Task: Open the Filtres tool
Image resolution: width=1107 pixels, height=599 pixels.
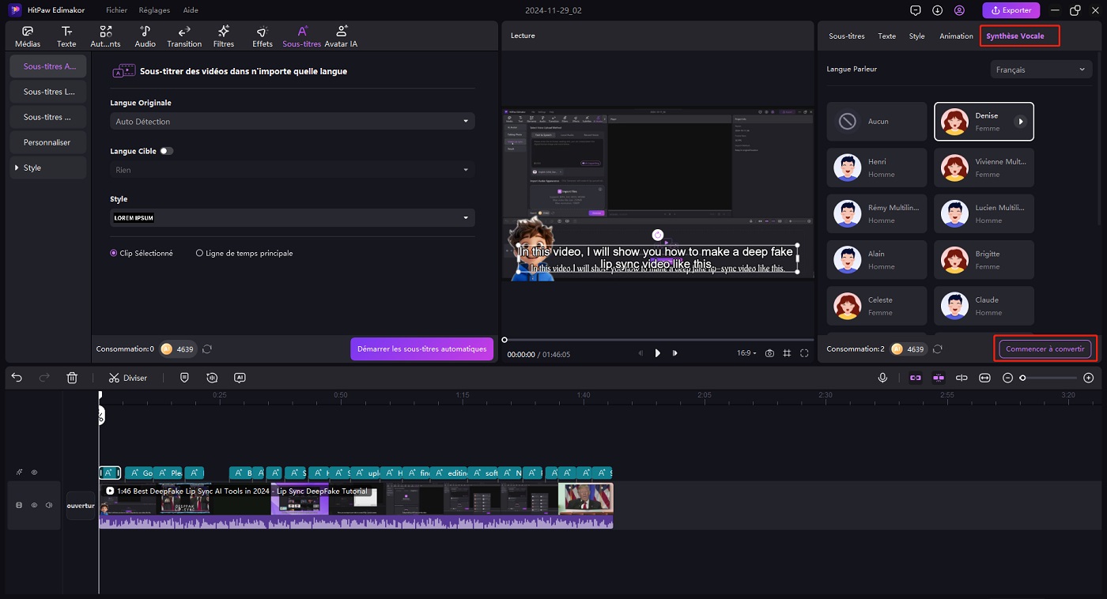Action: (x=224, y=36)
